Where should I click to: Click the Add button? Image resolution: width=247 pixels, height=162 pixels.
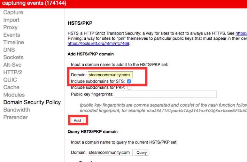click(77, 121)
